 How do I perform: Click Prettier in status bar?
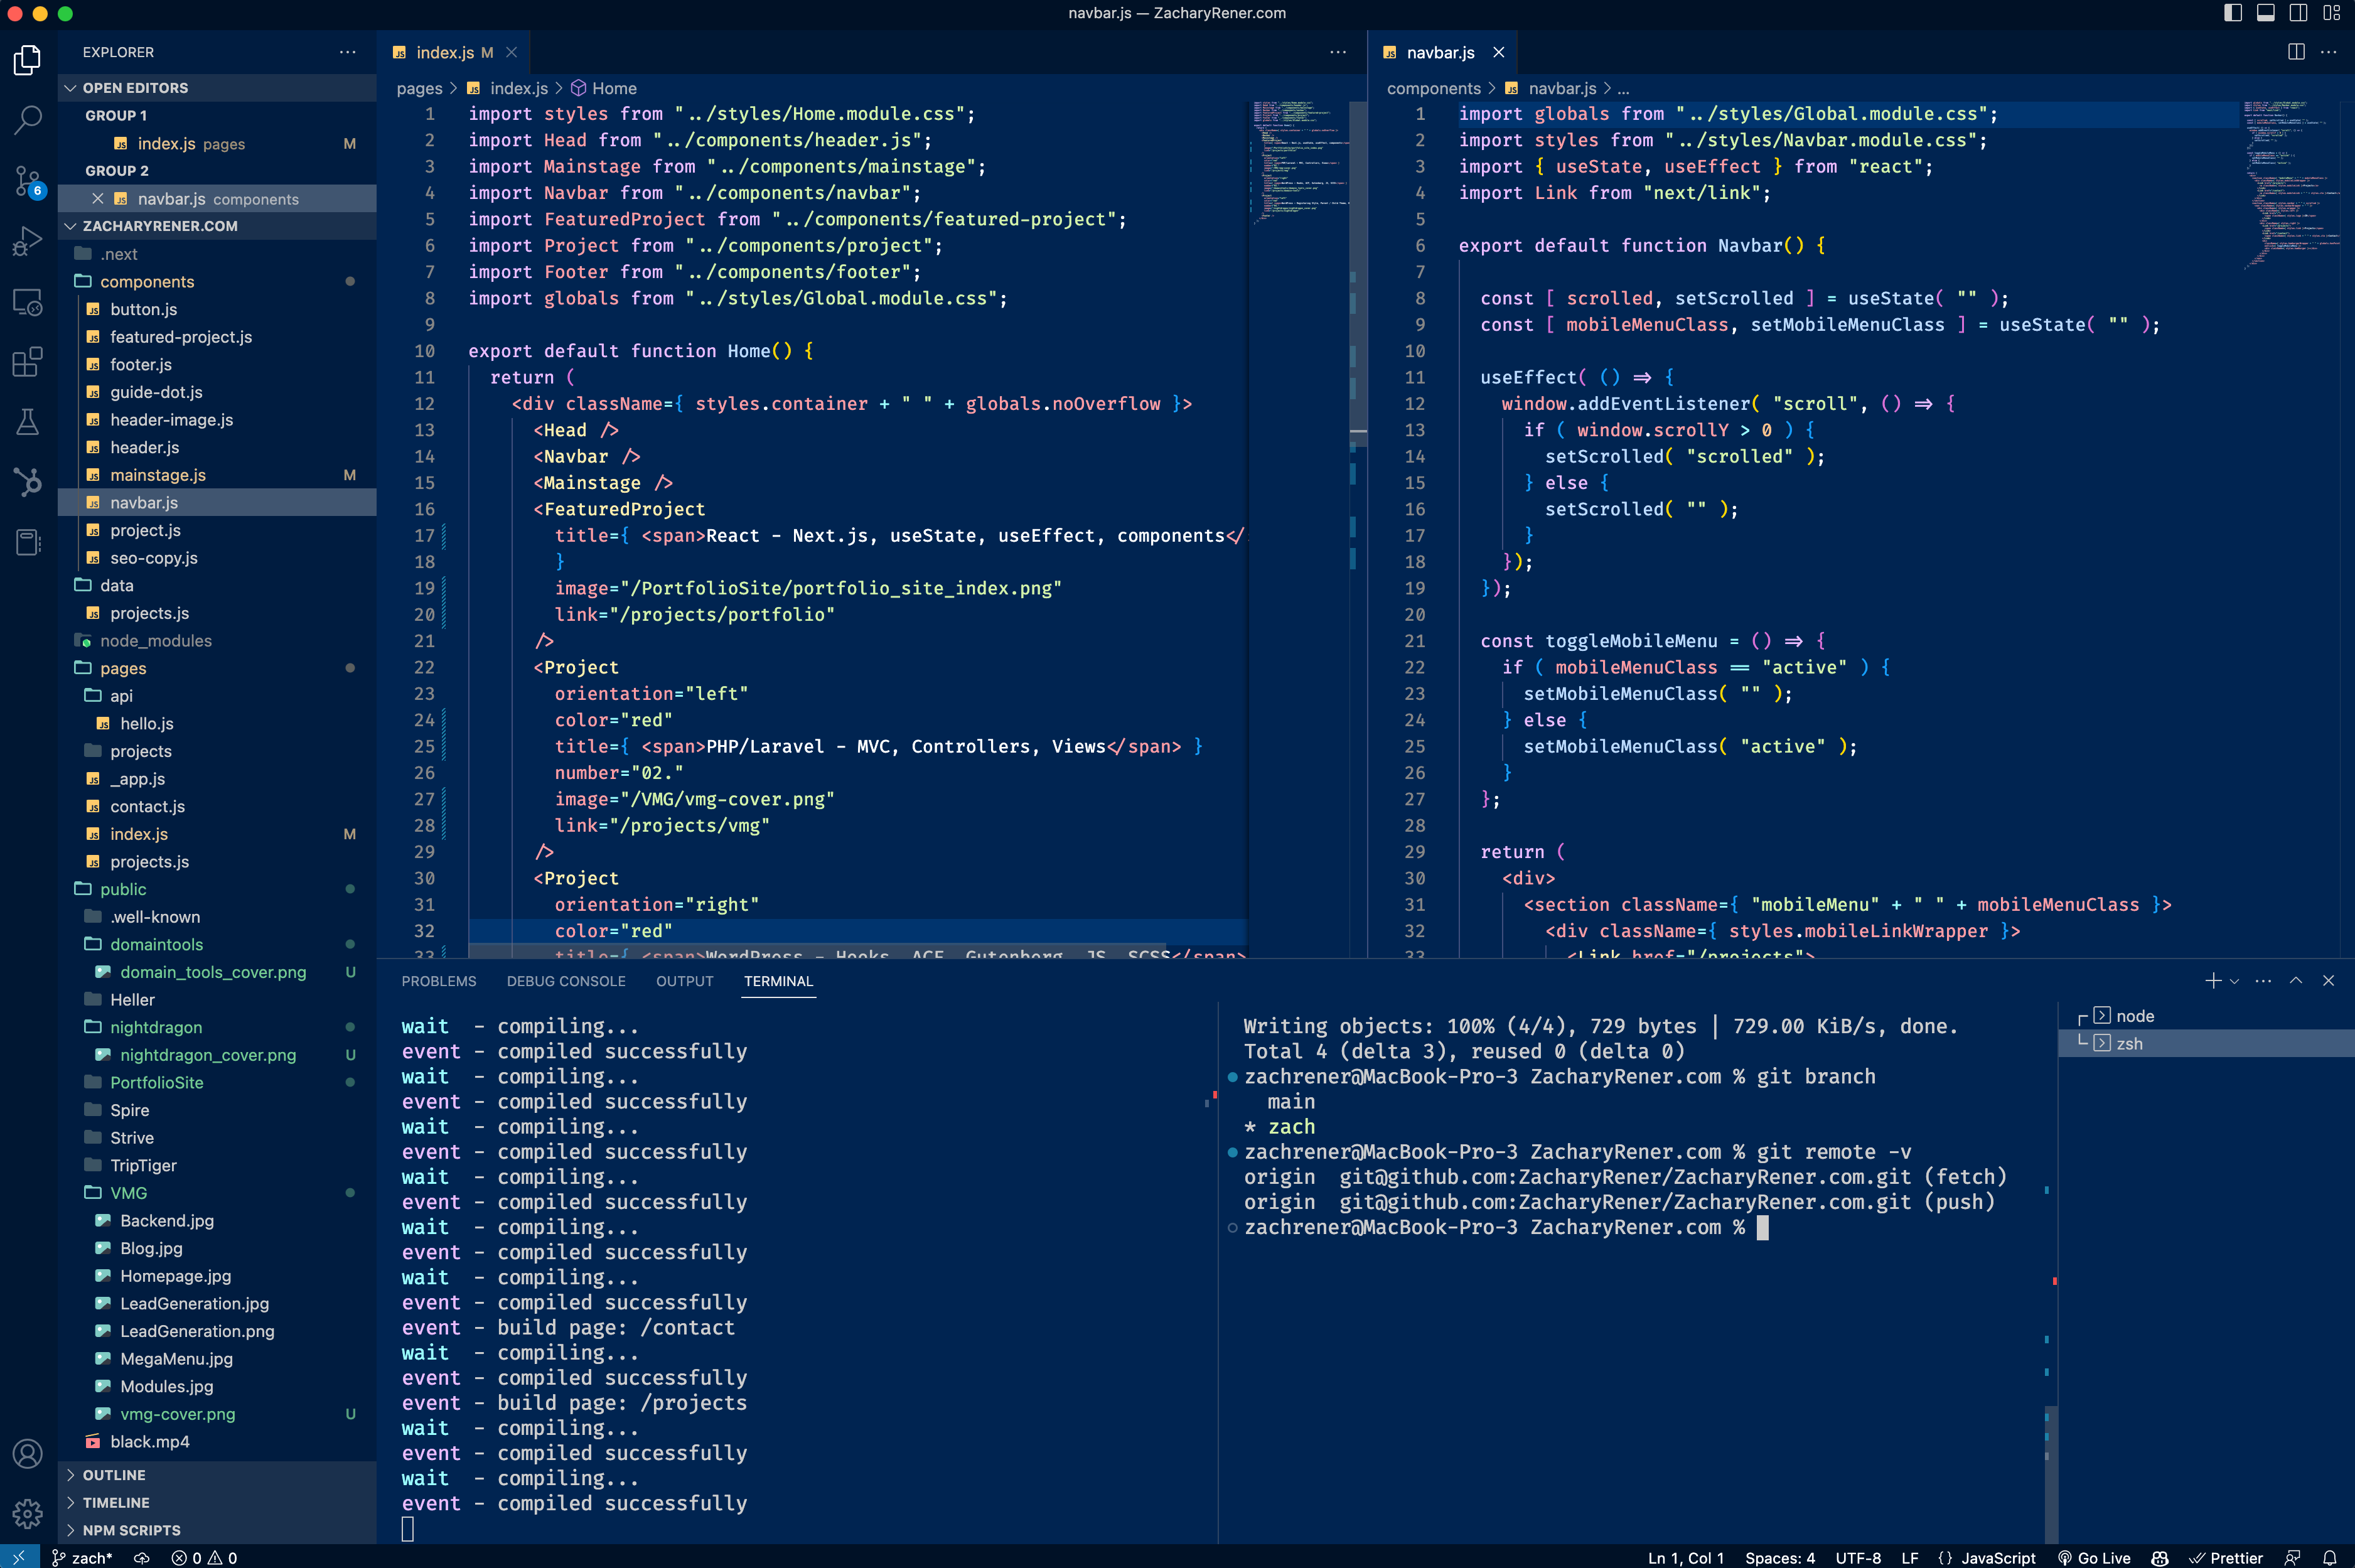coord(2226,1557)
